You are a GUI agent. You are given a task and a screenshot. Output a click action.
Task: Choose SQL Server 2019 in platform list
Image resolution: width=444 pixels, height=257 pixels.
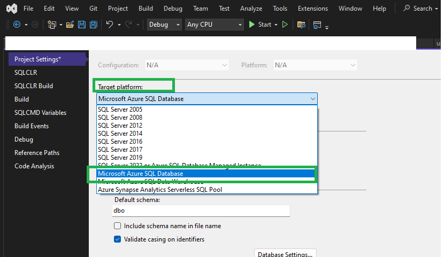click(x=207, y=158)
